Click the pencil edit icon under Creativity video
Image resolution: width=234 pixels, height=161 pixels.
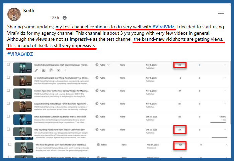36,70
